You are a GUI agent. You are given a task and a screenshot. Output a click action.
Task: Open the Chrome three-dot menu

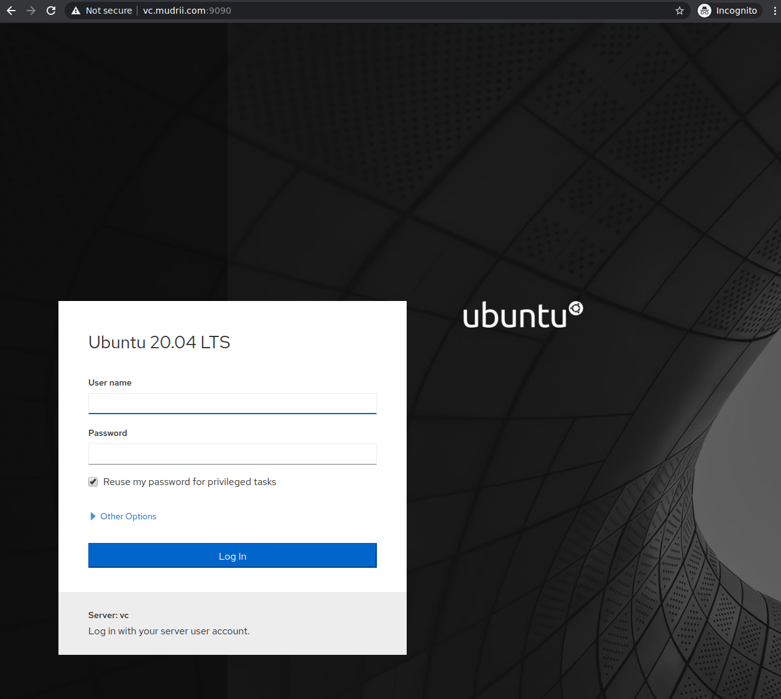point(774,11)
